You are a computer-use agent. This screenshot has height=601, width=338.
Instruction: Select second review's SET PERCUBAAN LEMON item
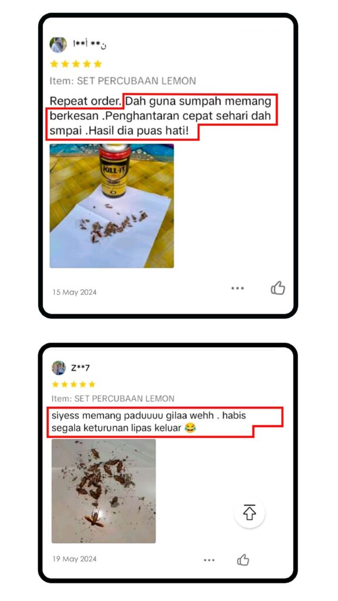pos(113,399)
